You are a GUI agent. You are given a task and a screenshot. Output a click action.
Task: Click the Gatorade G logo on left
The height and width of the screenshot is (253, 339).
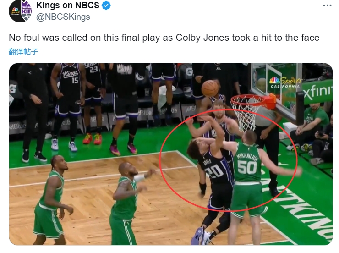click(13, 89)
